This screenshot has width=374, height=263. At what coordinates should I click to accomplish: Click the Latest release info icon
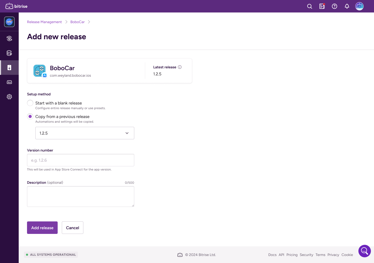[180, 67]
